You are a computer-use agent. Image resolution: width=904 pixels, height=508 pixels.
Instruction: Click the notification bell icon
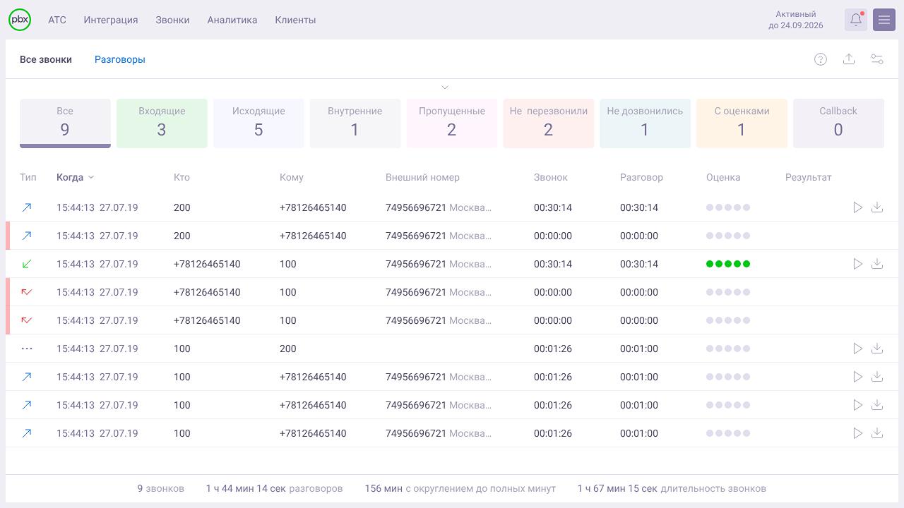click(855, 19)
